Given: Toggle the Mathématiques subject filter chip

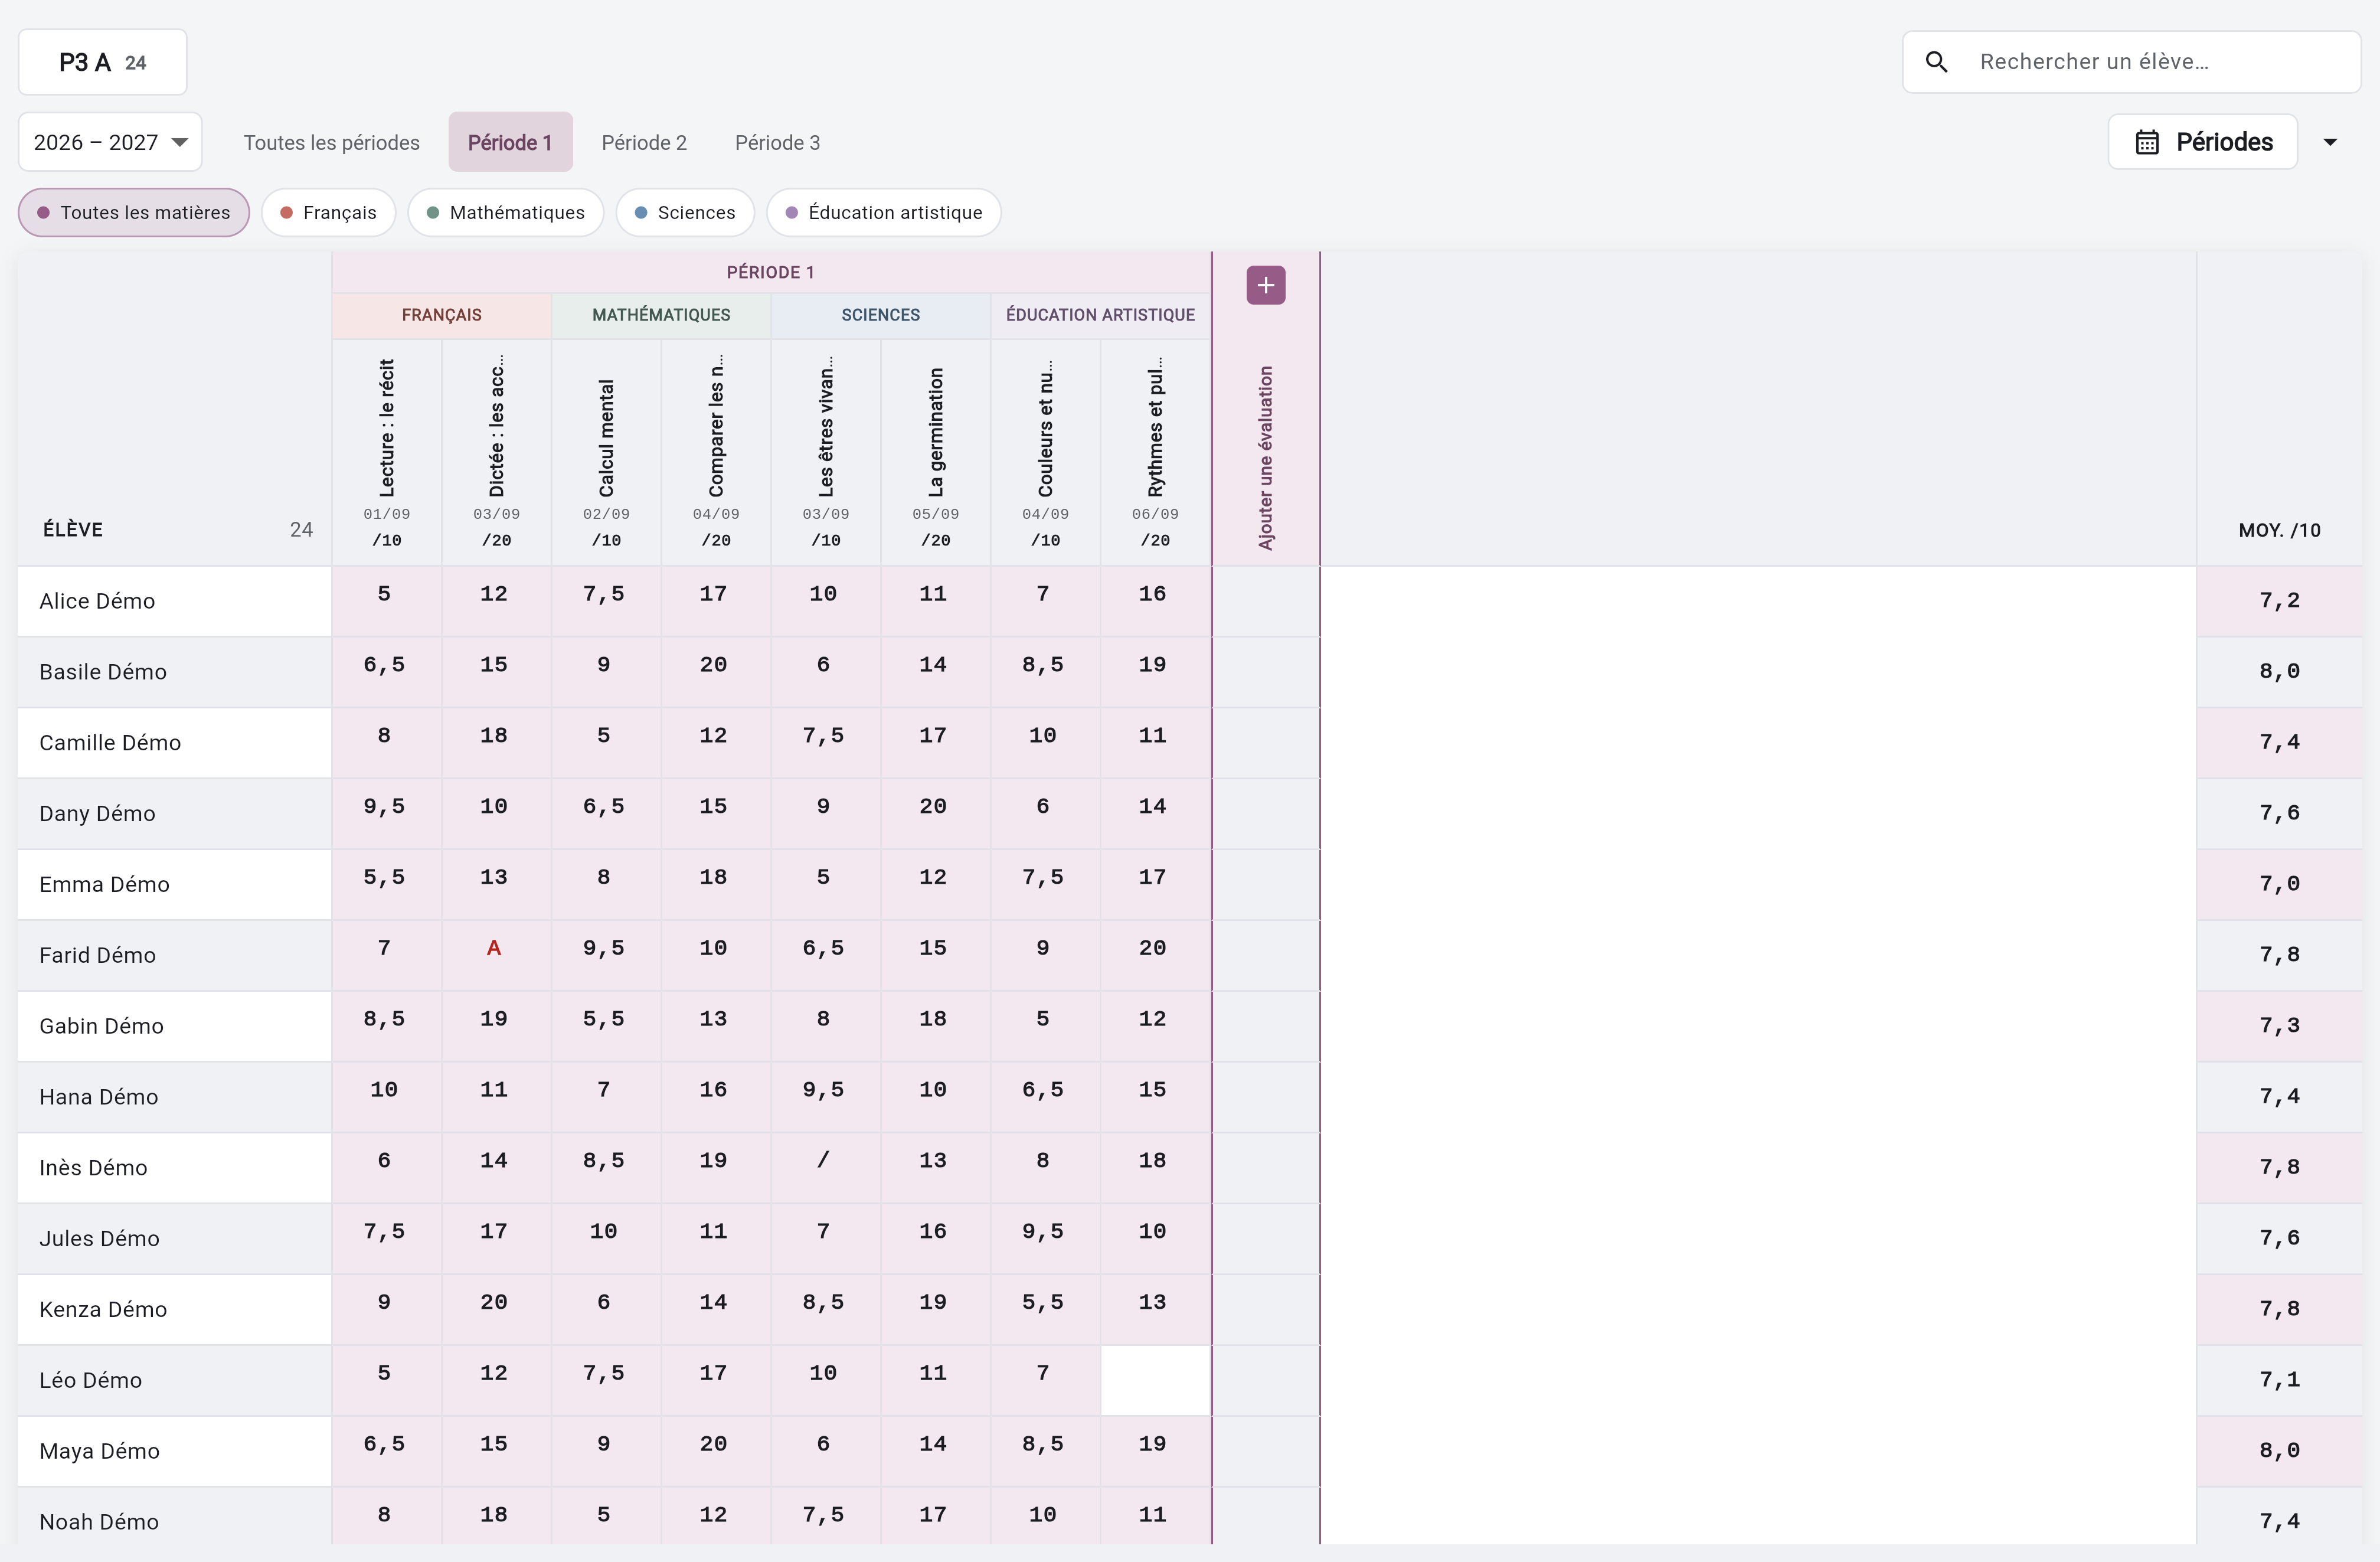Looking at the screenshot, I should click(505, 212).
